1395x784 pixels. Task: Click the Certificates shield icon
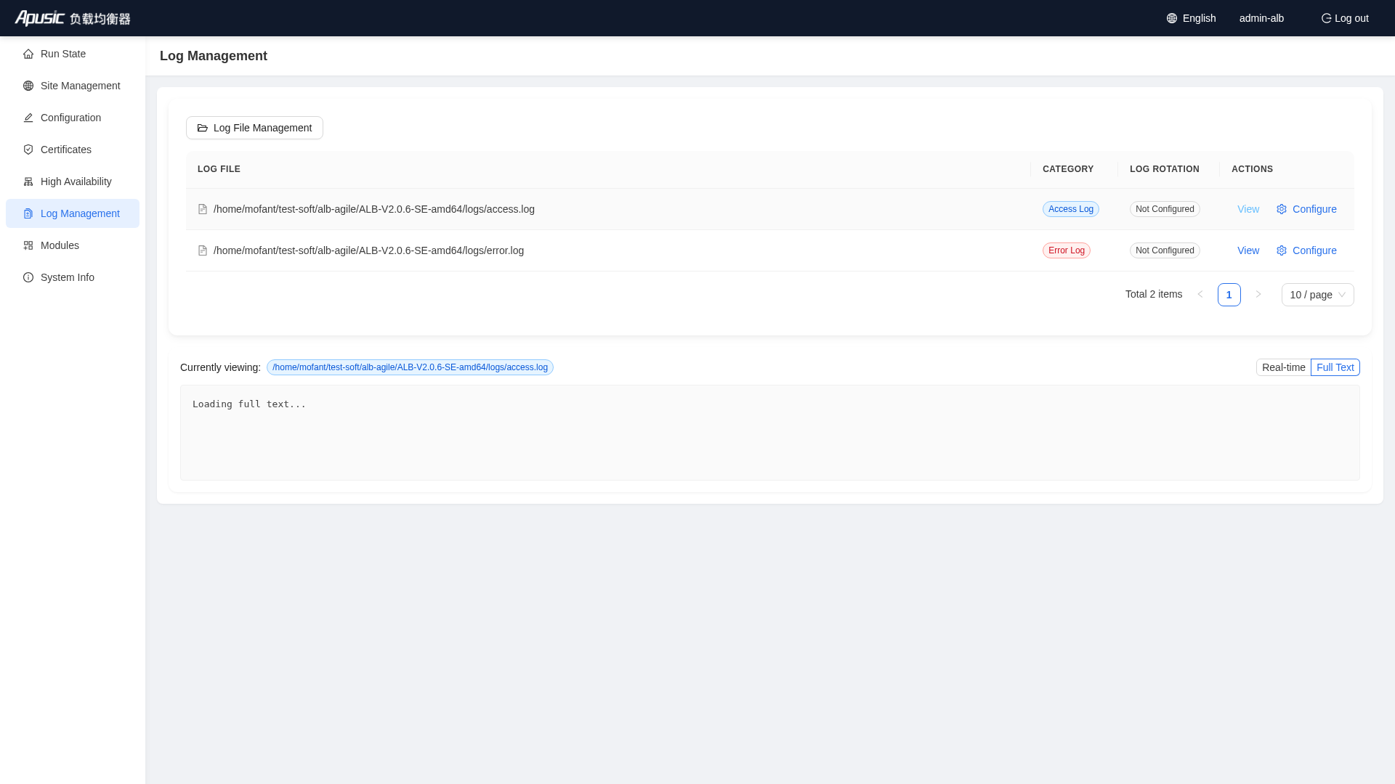pos(28,150)
